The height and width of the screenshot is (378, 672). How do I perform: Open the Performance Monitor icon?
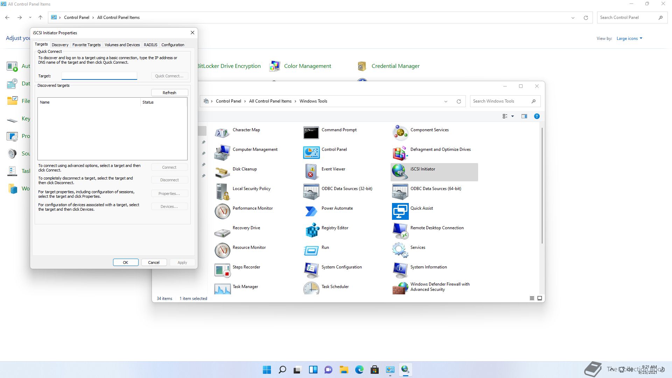tap(222, 211)
